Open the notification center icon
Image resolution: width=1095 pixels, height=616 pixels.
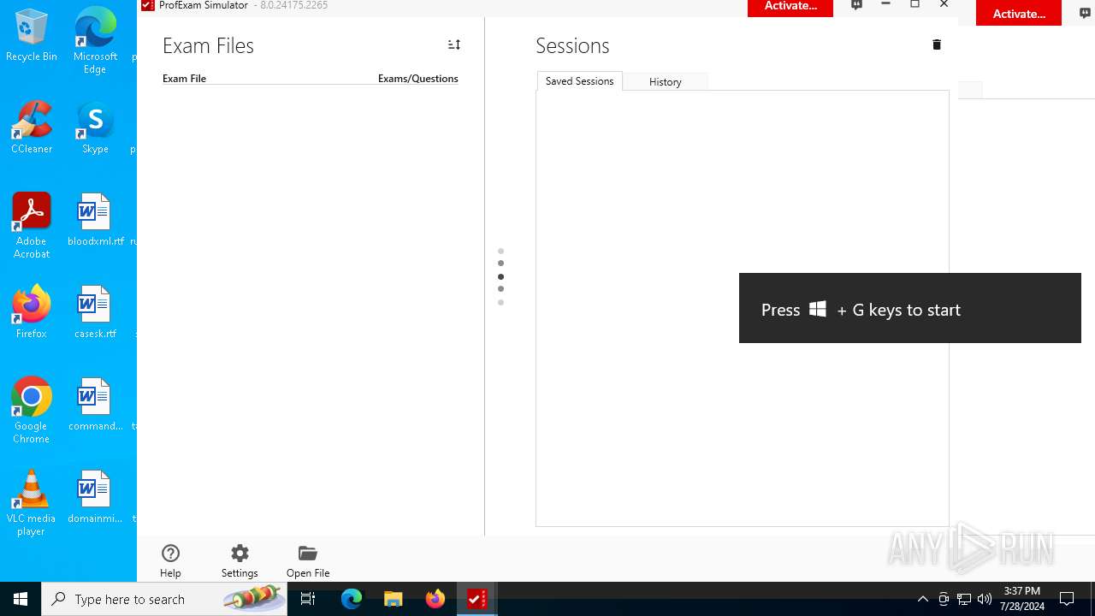click(1067, 599)
